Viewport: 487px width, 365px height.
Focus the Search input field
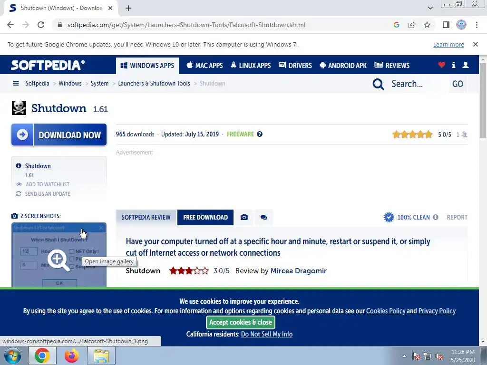[417, 84]
